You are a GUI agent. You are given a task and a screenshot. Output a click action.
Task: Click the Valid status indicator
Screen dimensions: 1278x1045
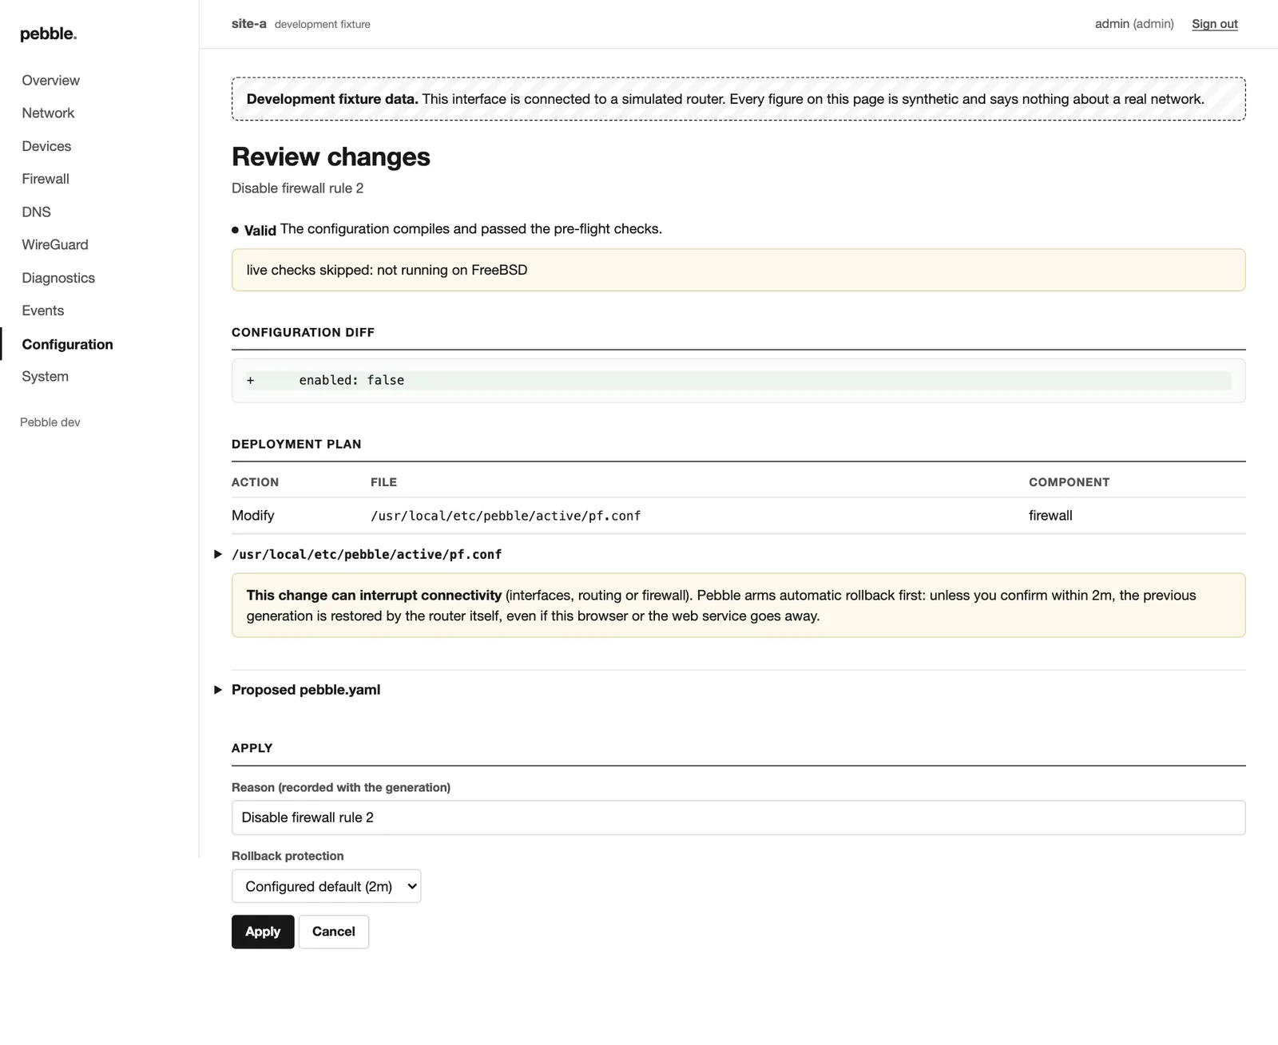pos(254,230)
